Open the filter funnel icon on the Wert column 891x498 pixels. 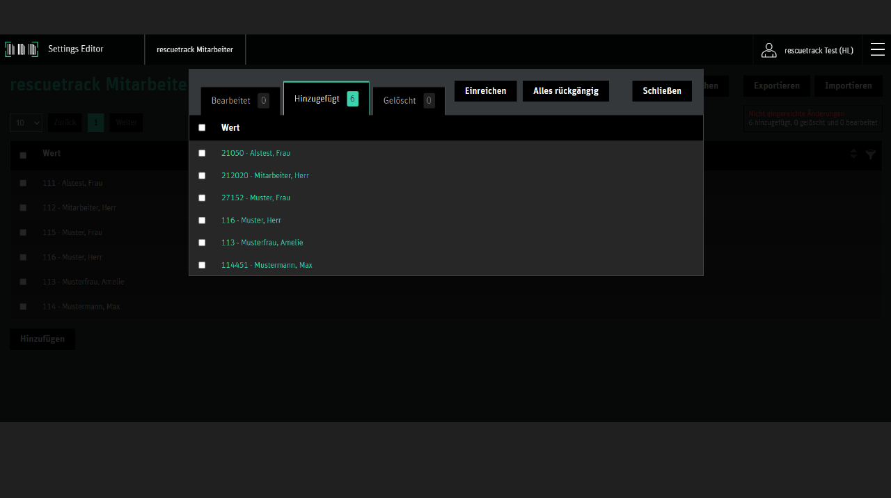(x=870, y=155)
